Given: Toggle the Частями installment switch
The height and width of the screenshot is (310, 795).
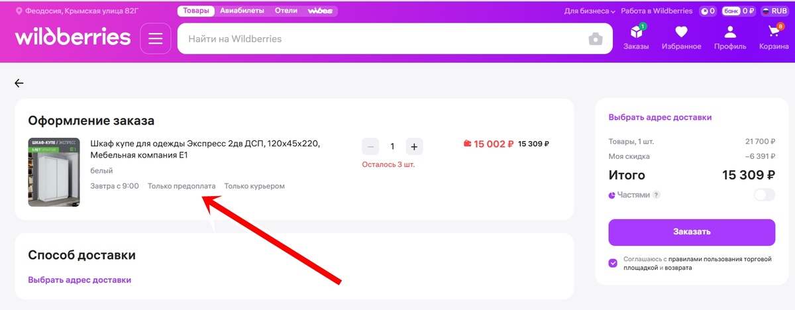Looking at the screenshot, I should 765,195.
